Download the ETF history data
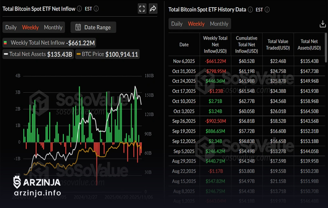Screen dimensions: 328x208 coord(323,24)
